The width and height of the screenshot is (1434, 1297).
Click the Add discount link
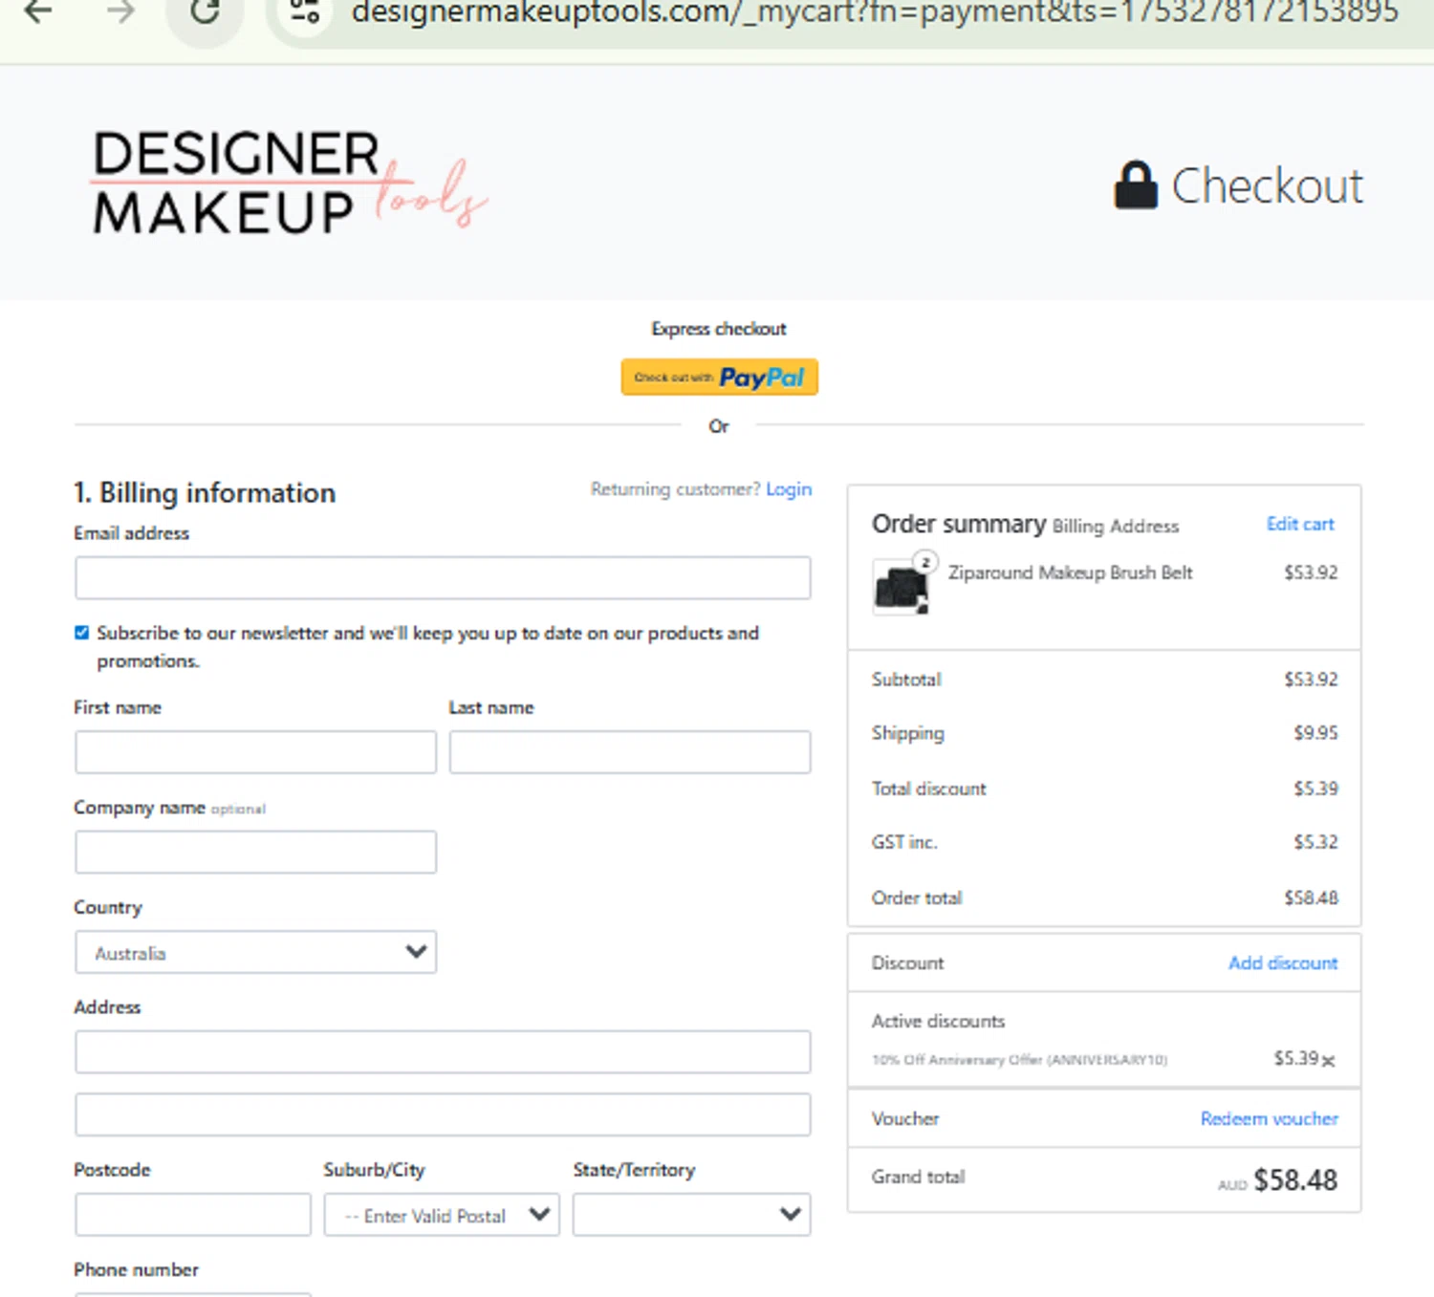point(1283,962)
